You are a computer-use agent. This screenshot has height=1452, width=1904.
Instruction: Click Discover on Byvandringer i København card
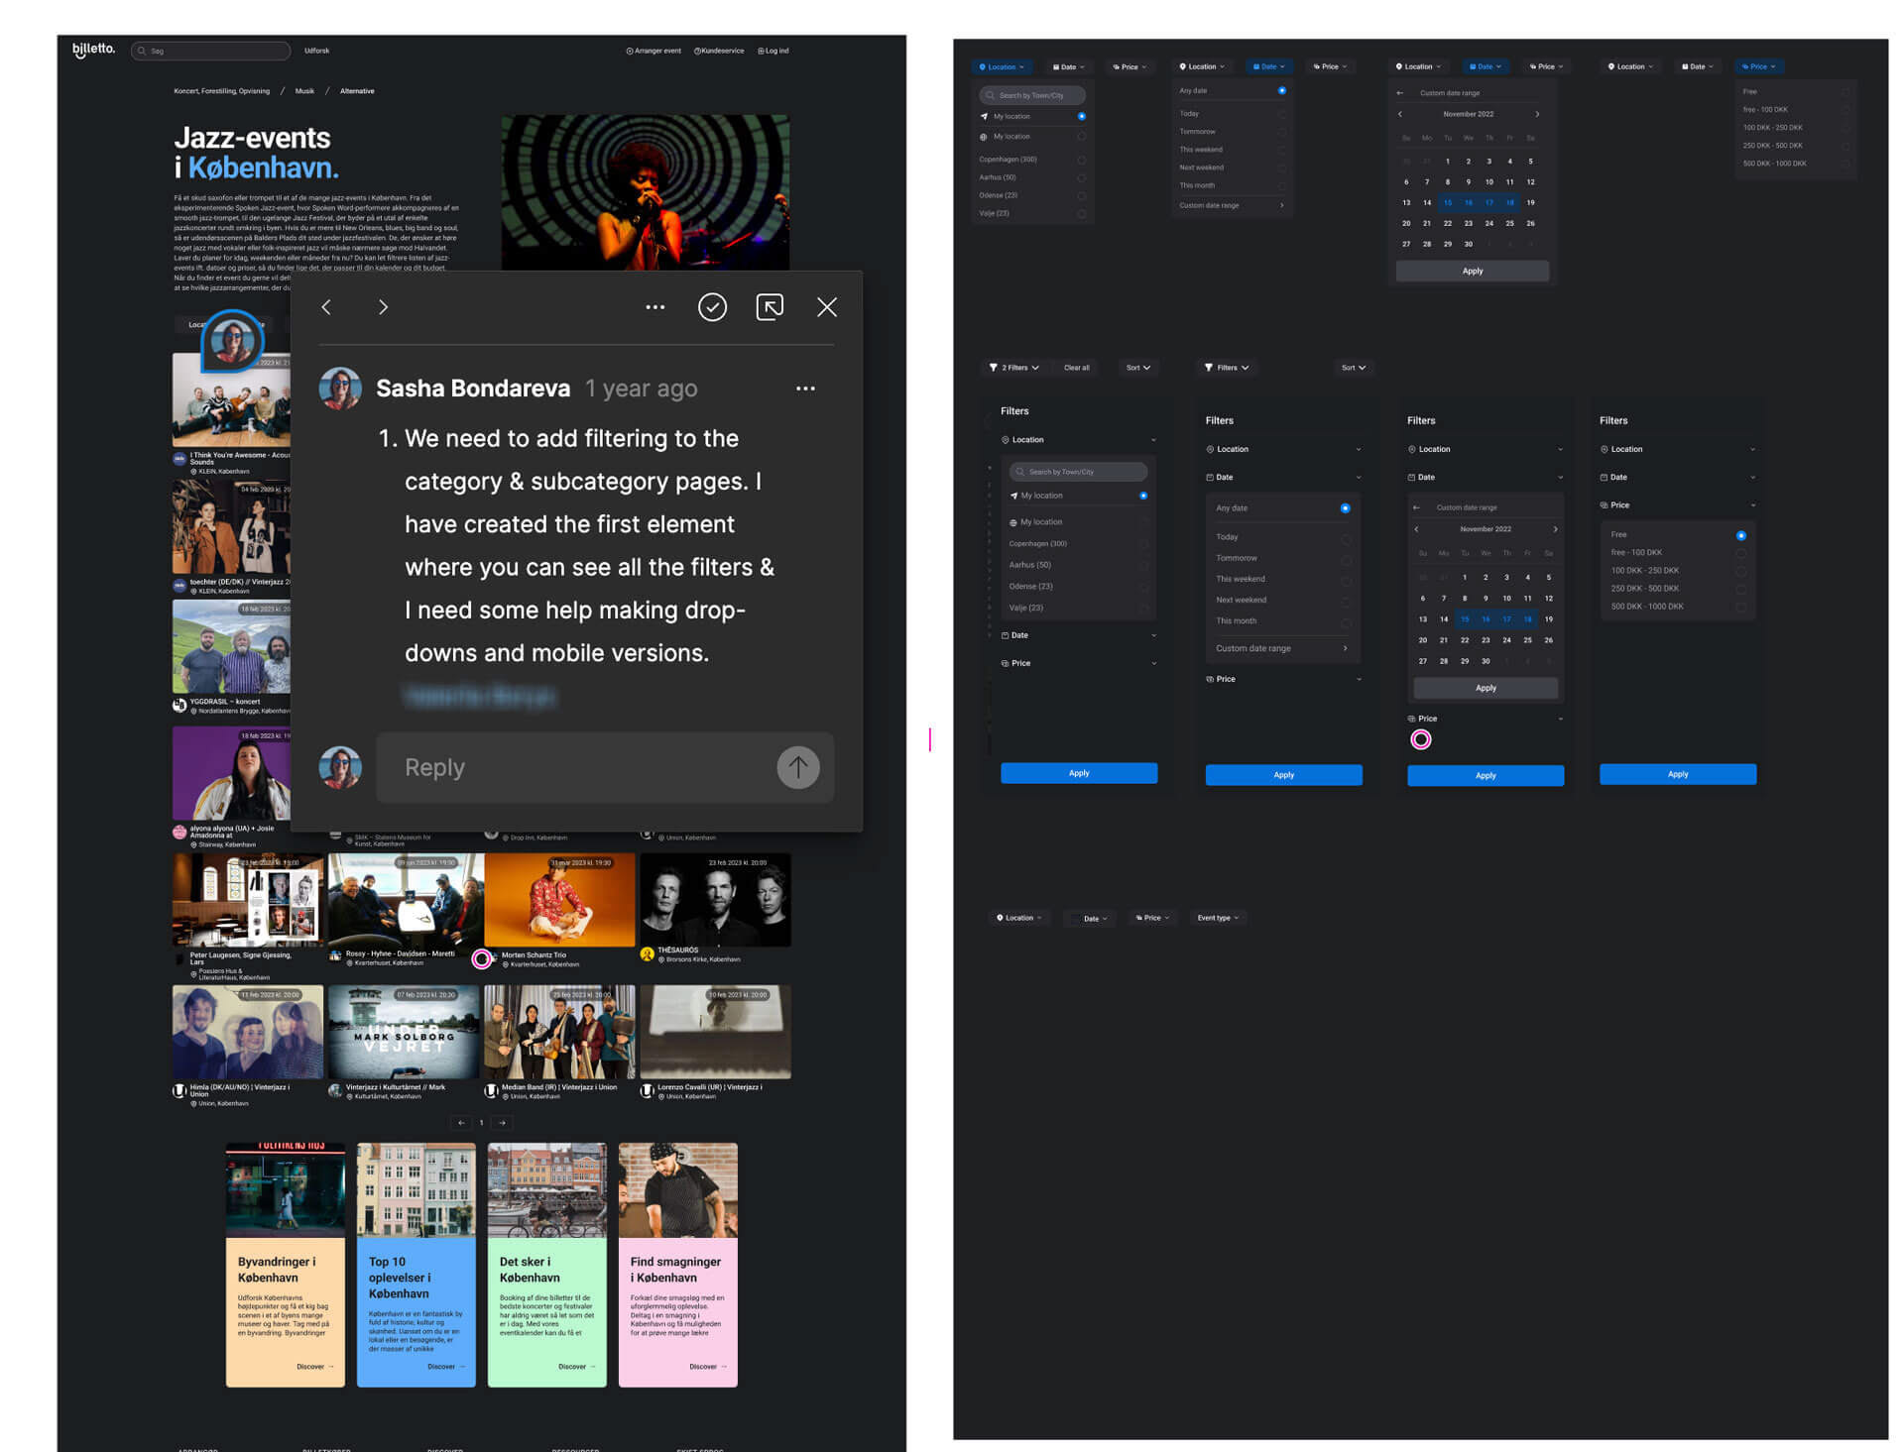tap(314, 1367)
